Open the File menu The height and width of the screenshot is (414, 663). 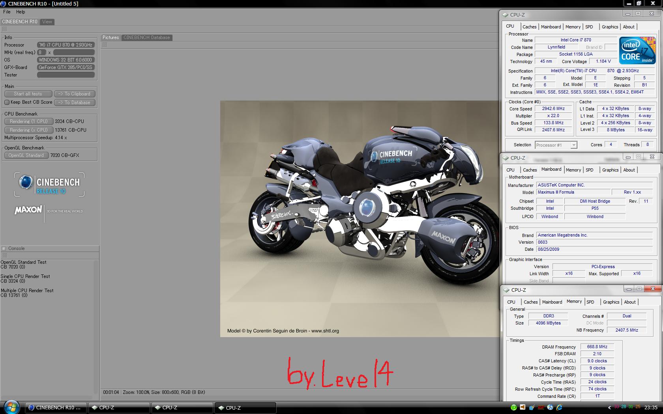[x=7, y=12]
